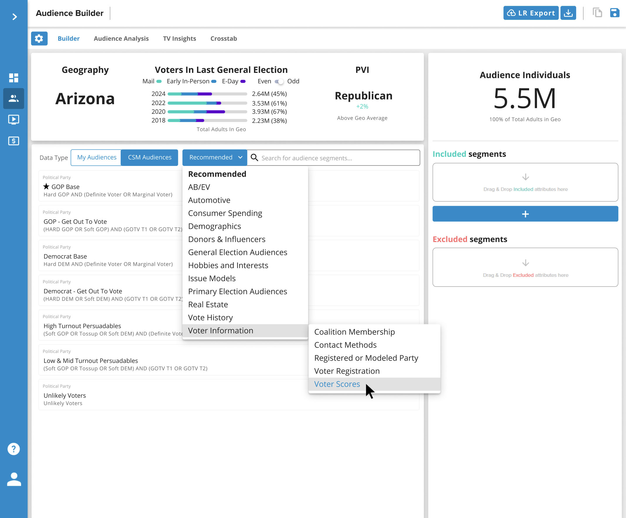The image size is (626, 518).
Task: Select Voter Scores from the submenu
Action: pyautogui.click(x=337, y=384)
